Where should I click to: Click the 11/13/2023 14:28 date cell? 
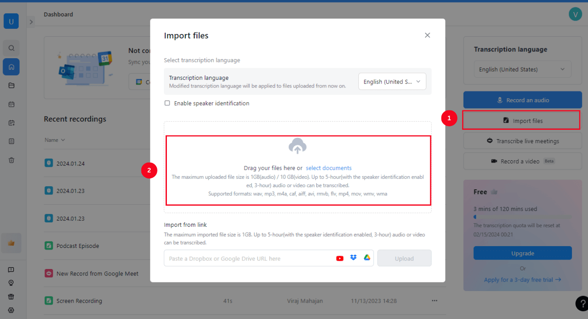[373, 301]
